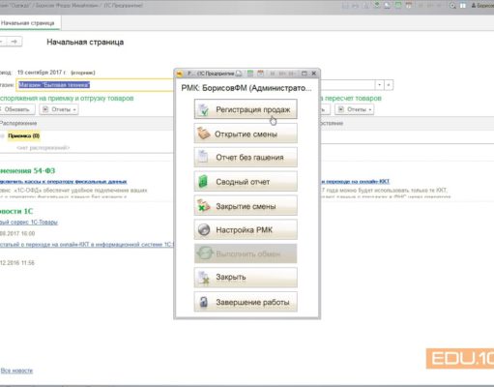Expand the store selector dropdown arrow
494x387 pixels.
pyautogui.click(x=380, y=85)
